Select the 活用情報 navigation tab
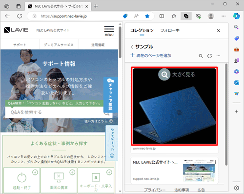 pos(98,45)
